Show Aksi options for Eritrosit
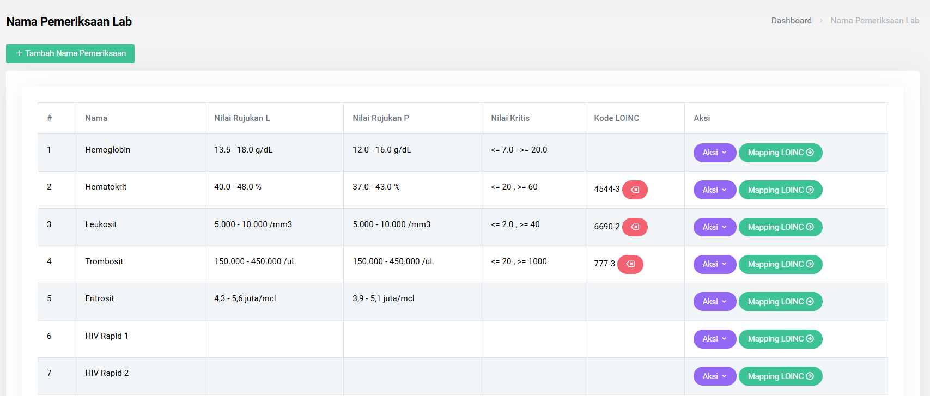 pyautogui.click(x=715, y=301)
